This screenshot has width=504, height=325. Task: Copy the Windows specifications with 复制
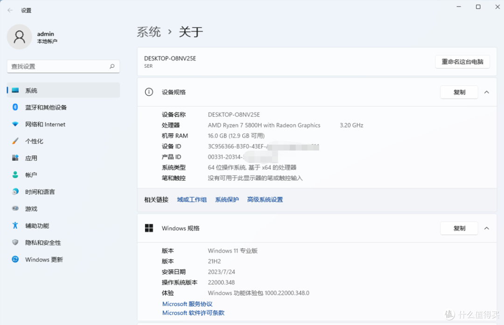tap(459, 228)
